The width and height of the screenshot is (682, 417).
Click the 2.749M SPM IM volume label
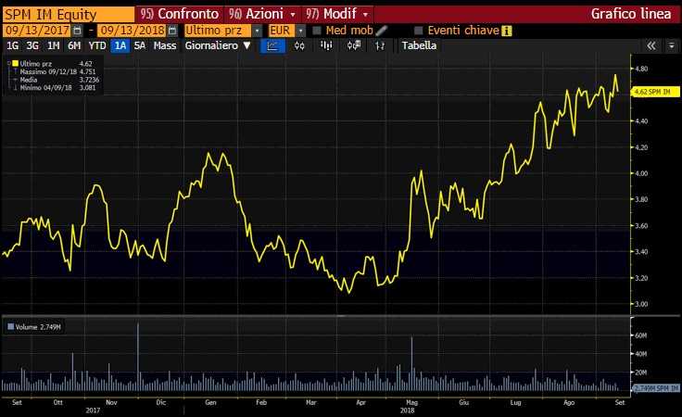(655, 388)
